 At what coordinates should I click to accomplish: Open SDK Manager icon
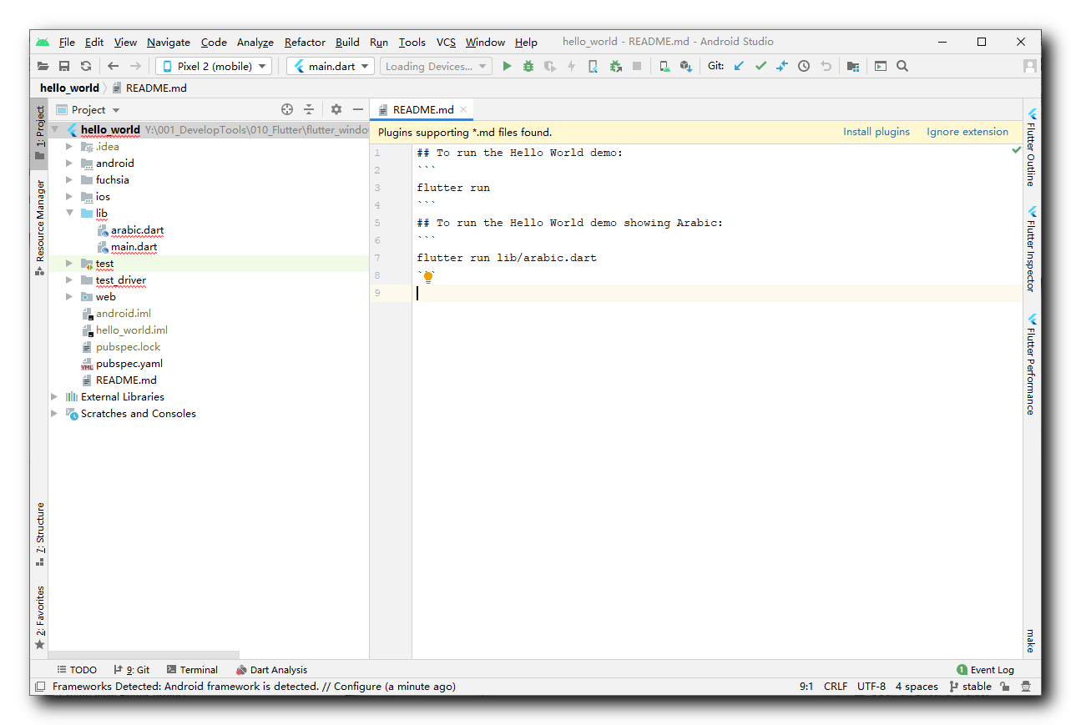coord(686,66)
